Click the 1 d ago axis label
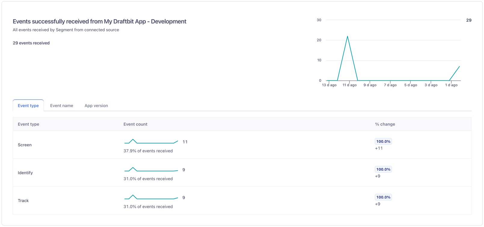484x227 pixels. 451,85
